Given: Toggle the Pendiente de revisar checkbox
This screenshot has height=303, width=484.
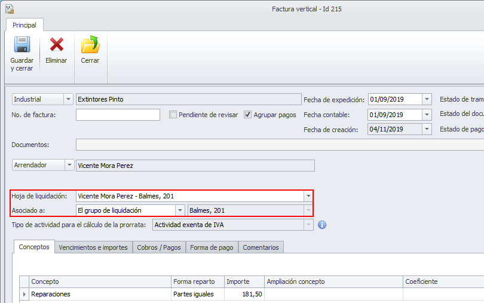Looking at the screenshot, I should point(173,115).
